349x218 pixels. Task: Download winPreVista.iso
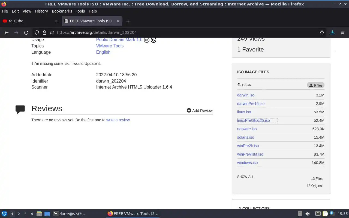tap(250, 154)
